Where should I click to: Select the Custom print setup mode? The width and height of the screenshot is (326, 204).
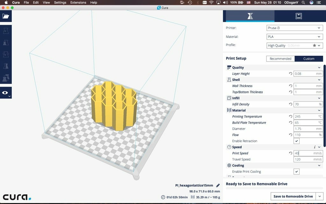tap(309, 59)
